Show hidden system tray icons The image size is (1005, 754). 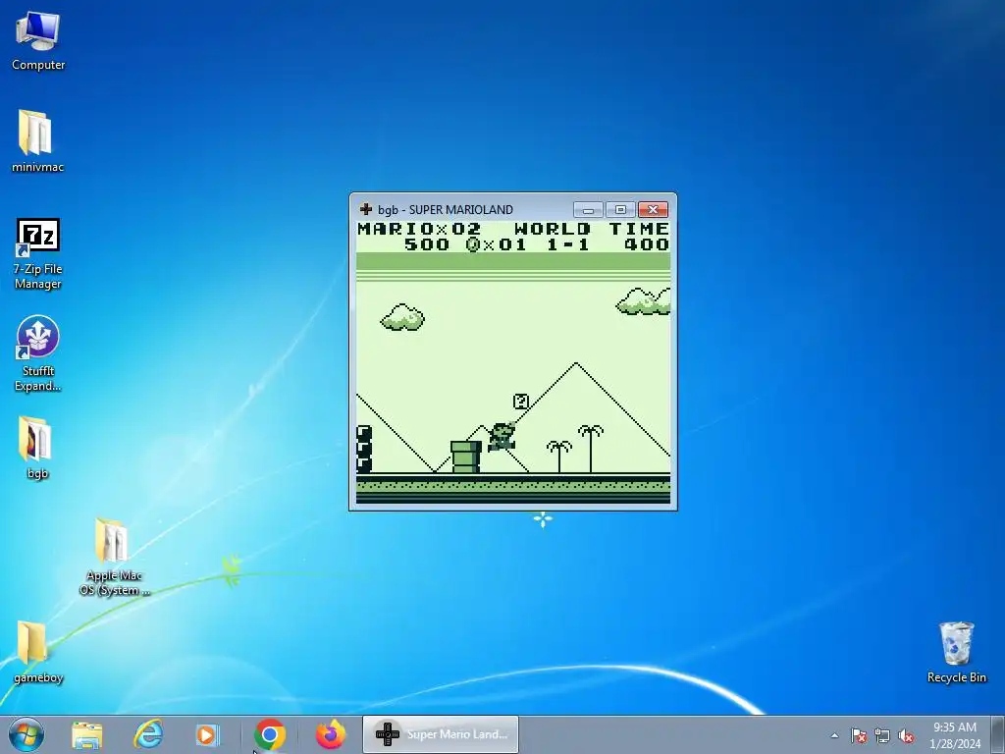point(834,735)
